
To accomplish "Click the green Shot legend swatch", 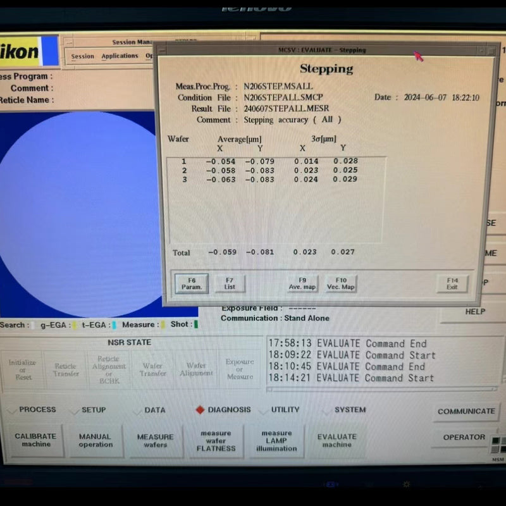I will point(195,324).
